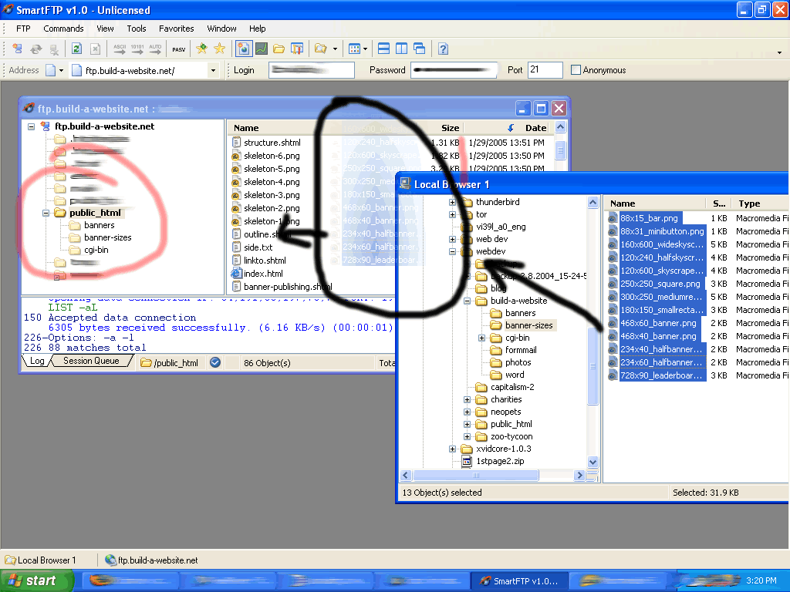The image size is (790, 592).
Task: Collapse the remote public_html folder
Action: click(46, 213)
